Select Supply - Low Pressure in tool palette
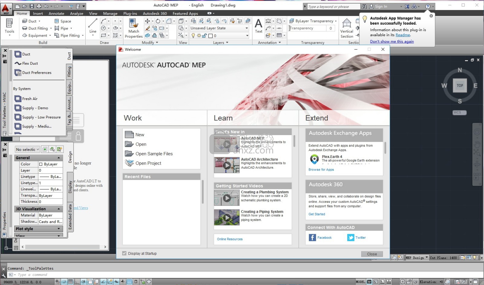484x285 pixels. coord(38,117)
